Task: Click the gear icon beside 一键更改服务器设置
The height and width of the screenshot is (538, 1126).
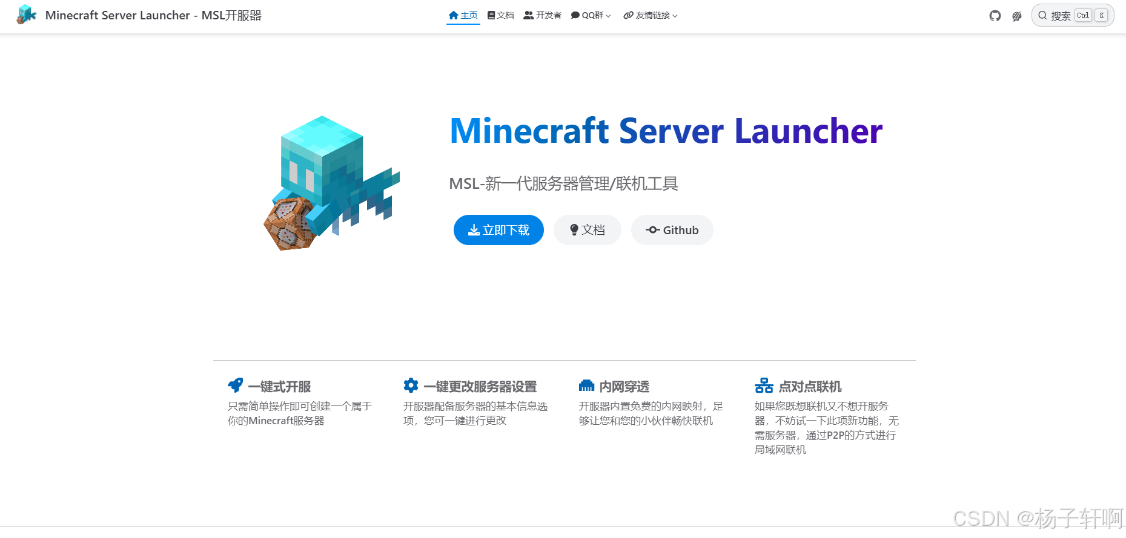Action: tap(411, 385)
